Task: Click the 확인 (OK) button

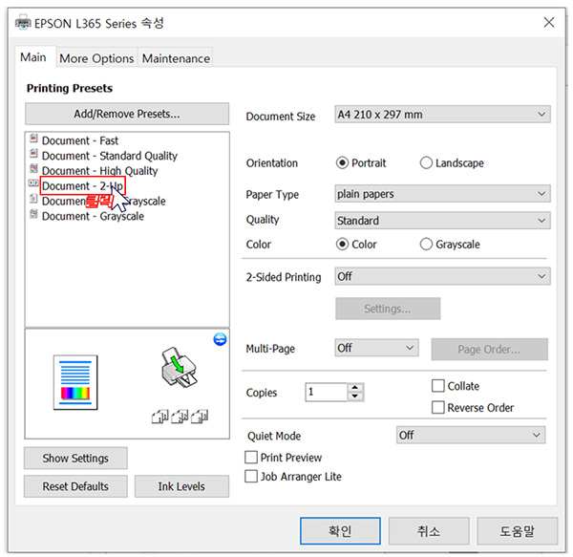Action: [340, 530]
